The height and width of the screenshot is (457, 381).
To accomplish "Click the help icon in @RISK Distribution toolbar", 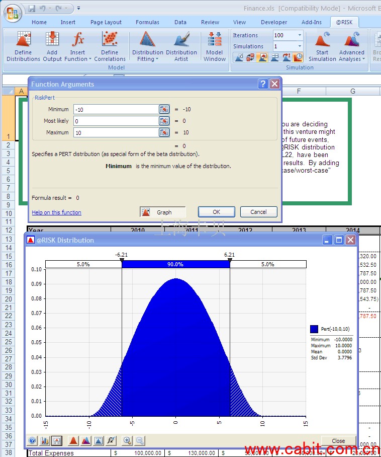I will coord(33,441).
